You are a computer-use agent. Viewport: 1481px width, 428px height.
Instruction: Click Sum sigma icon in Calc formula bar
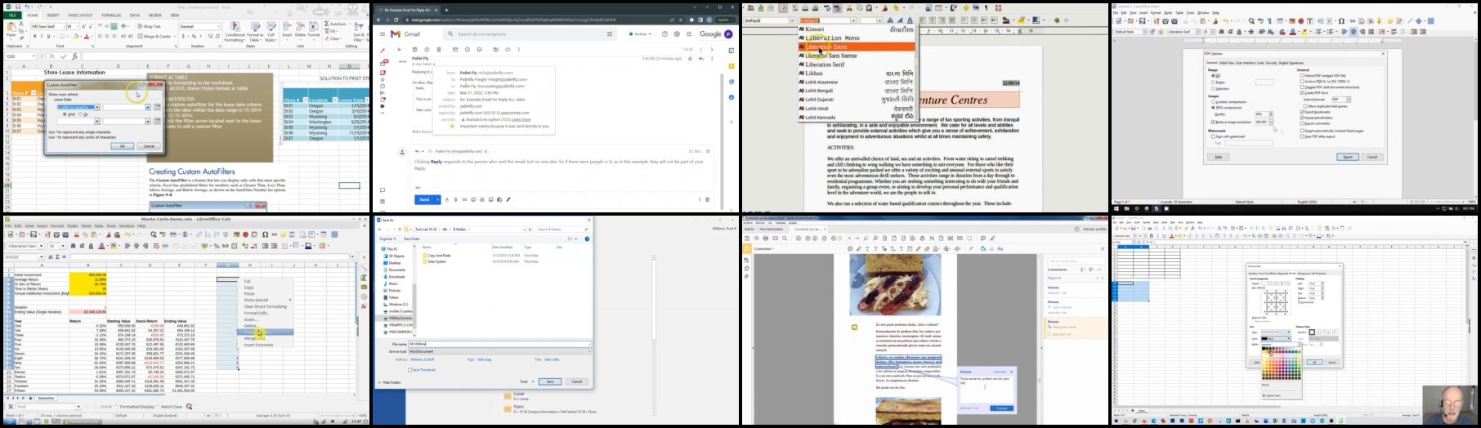point(57,256)
